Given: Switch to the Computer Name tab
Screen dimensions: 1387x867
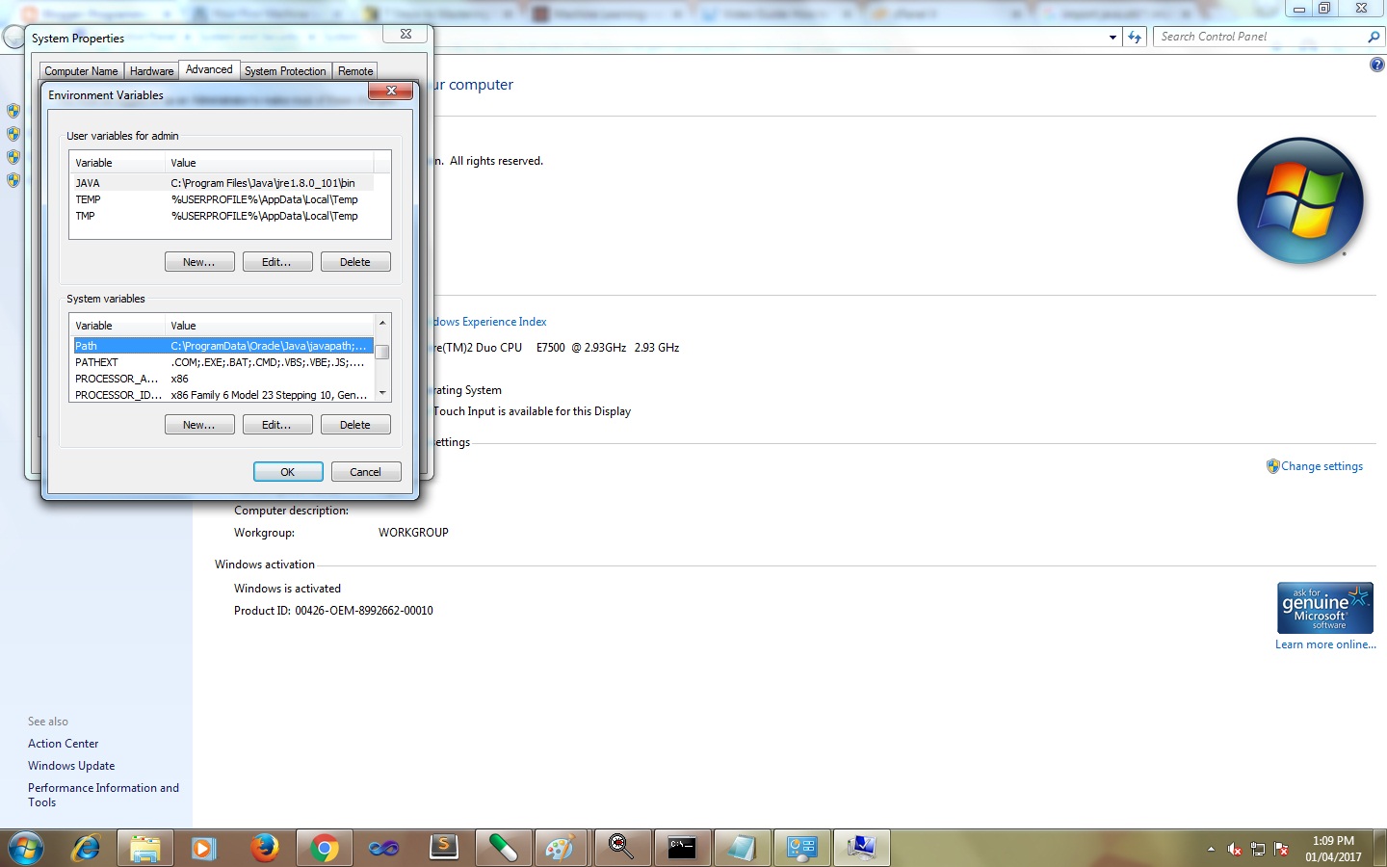Looking at the screenshot, I should pos(81,70).
